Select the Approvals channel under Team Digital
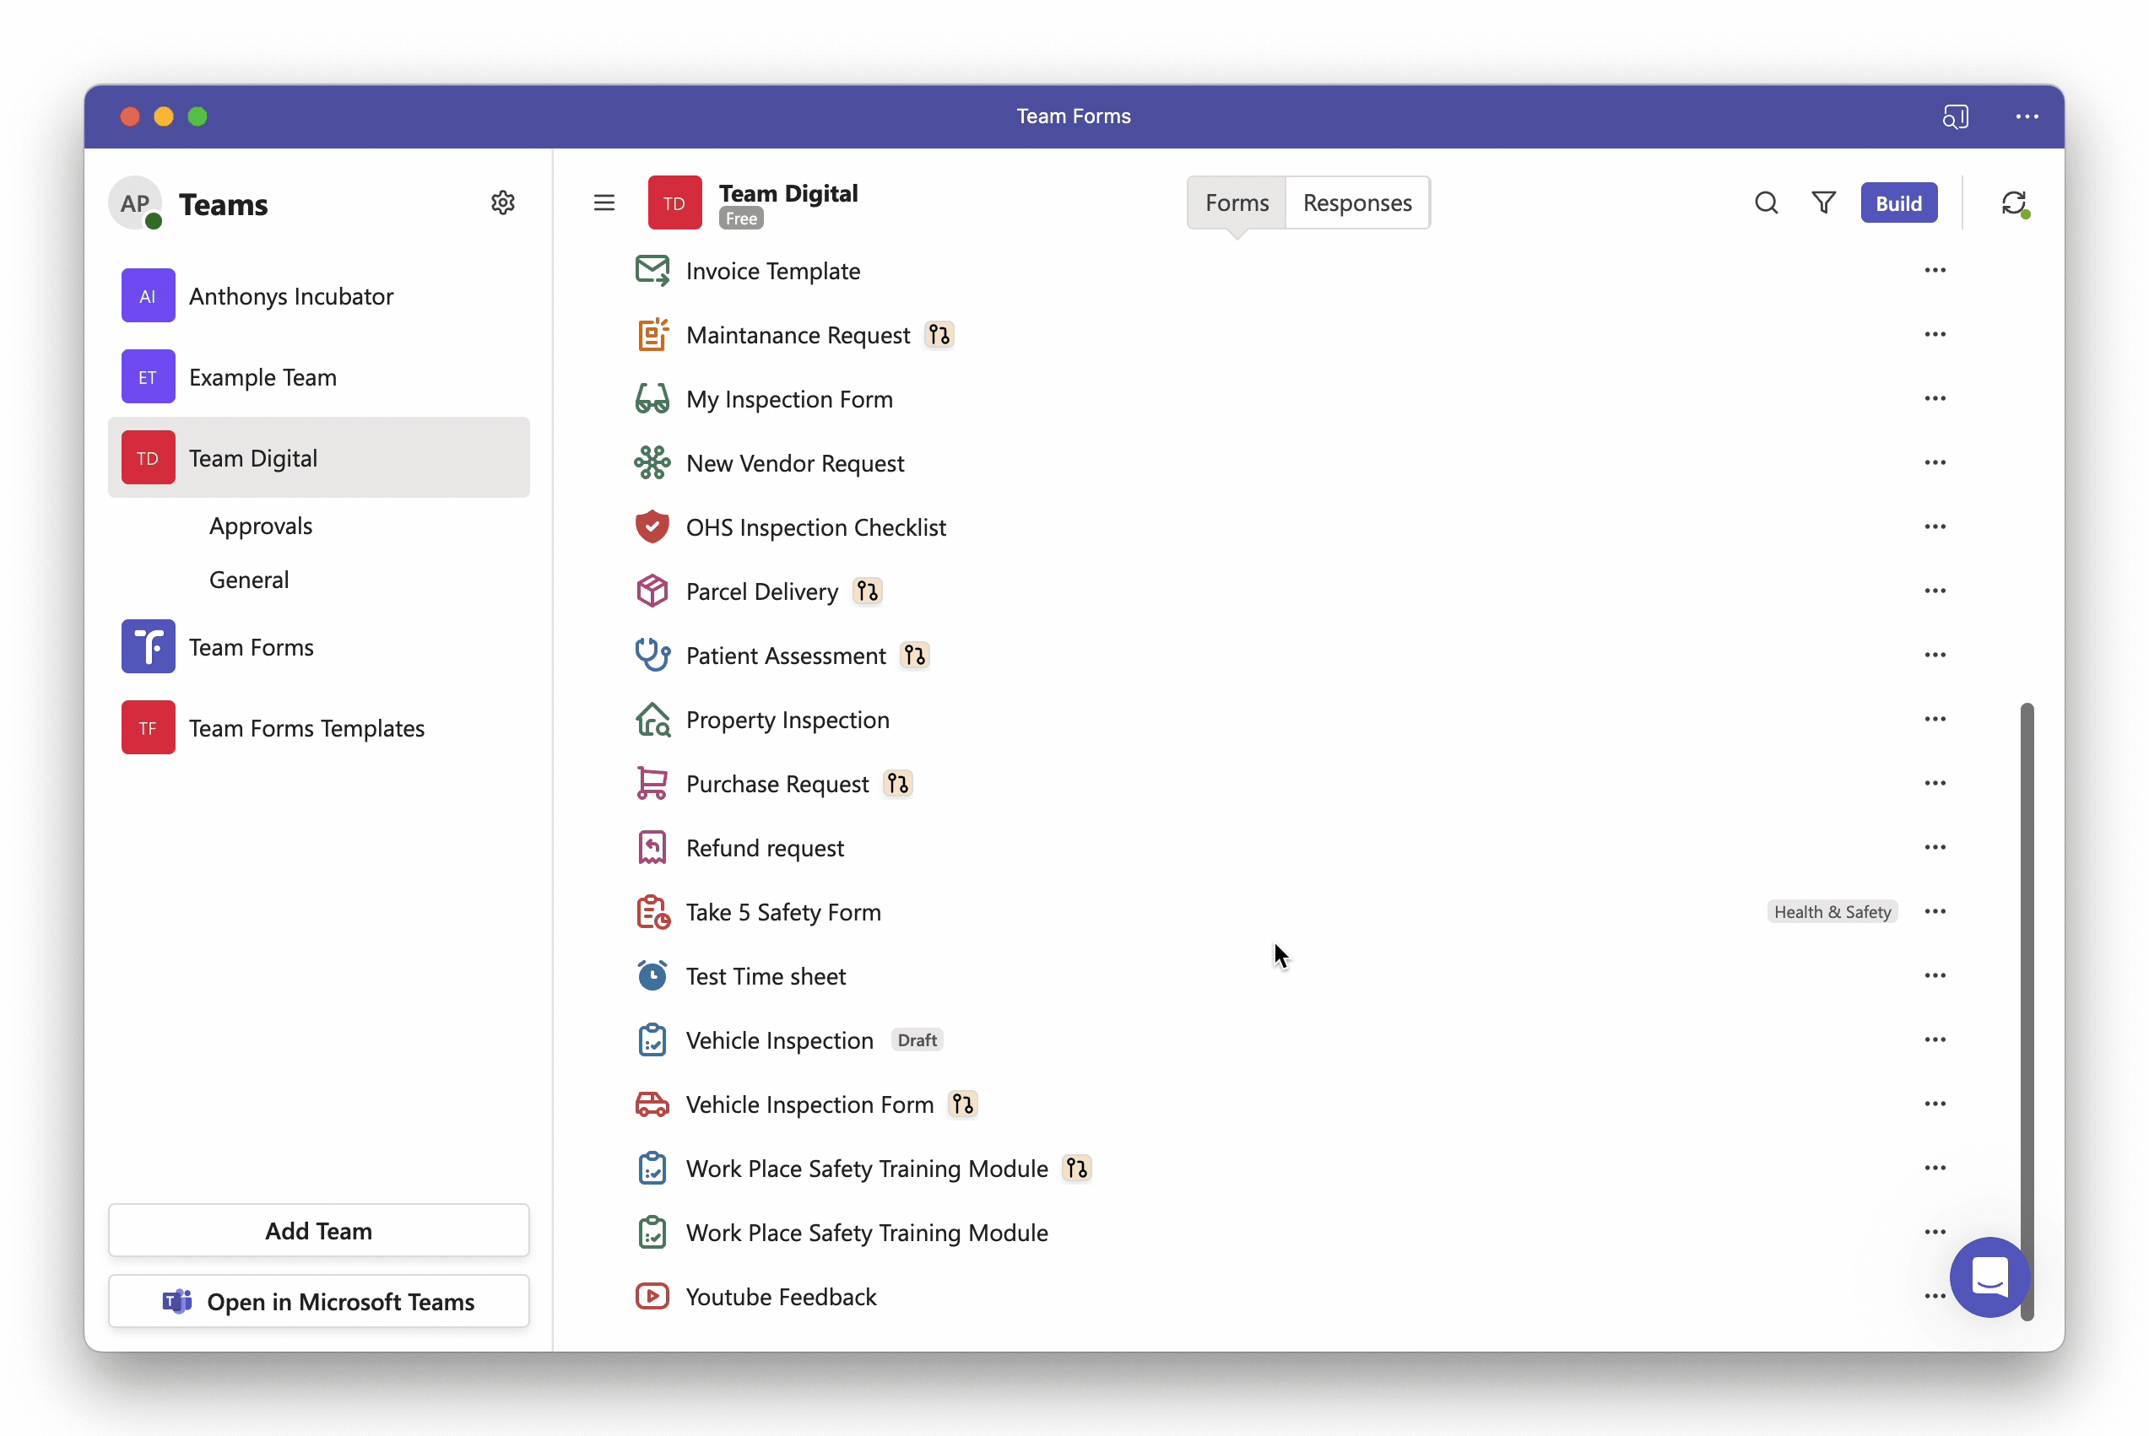Viewport: 2149px width, 1436px height. [261, 526]
